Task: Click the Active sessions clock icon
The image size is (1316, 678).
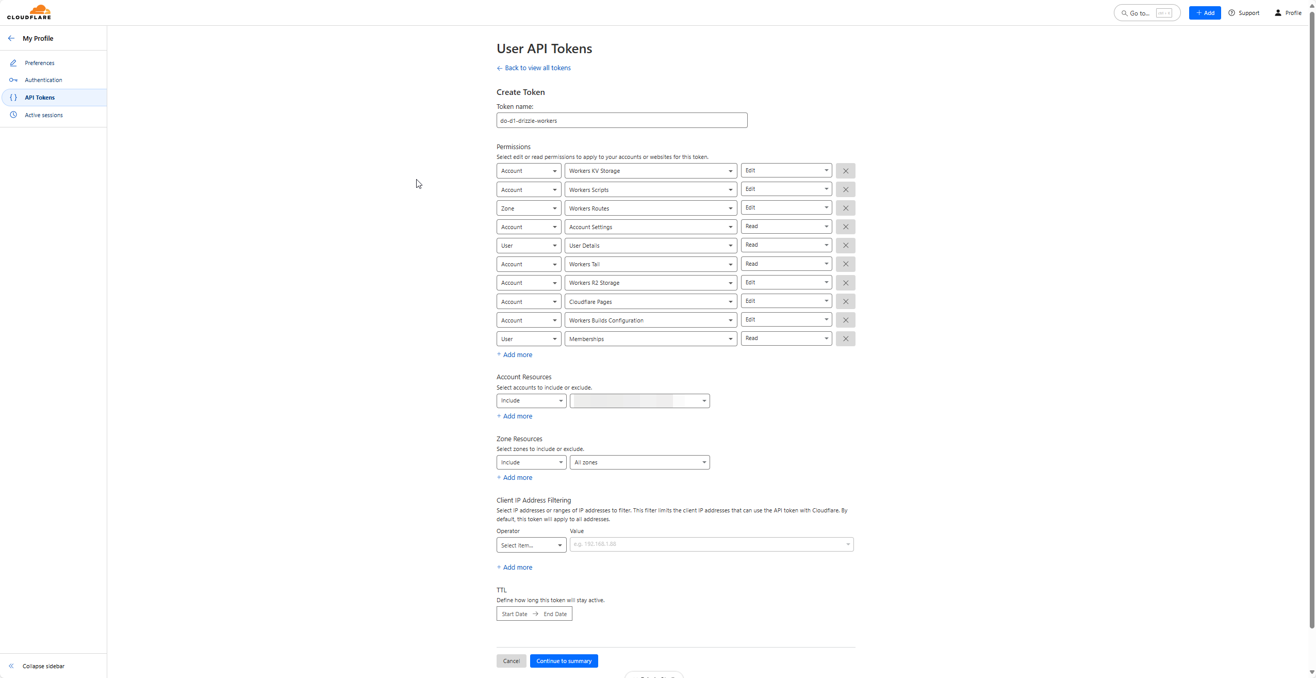Action: (x=13, y=115)
